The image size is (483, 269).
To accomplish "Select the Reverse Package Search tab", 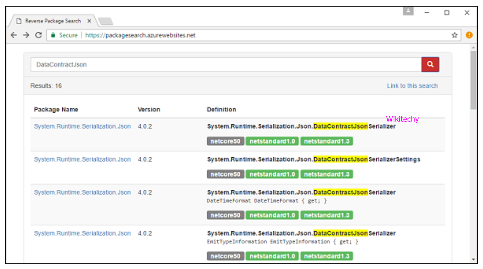I will click(53, 21).
